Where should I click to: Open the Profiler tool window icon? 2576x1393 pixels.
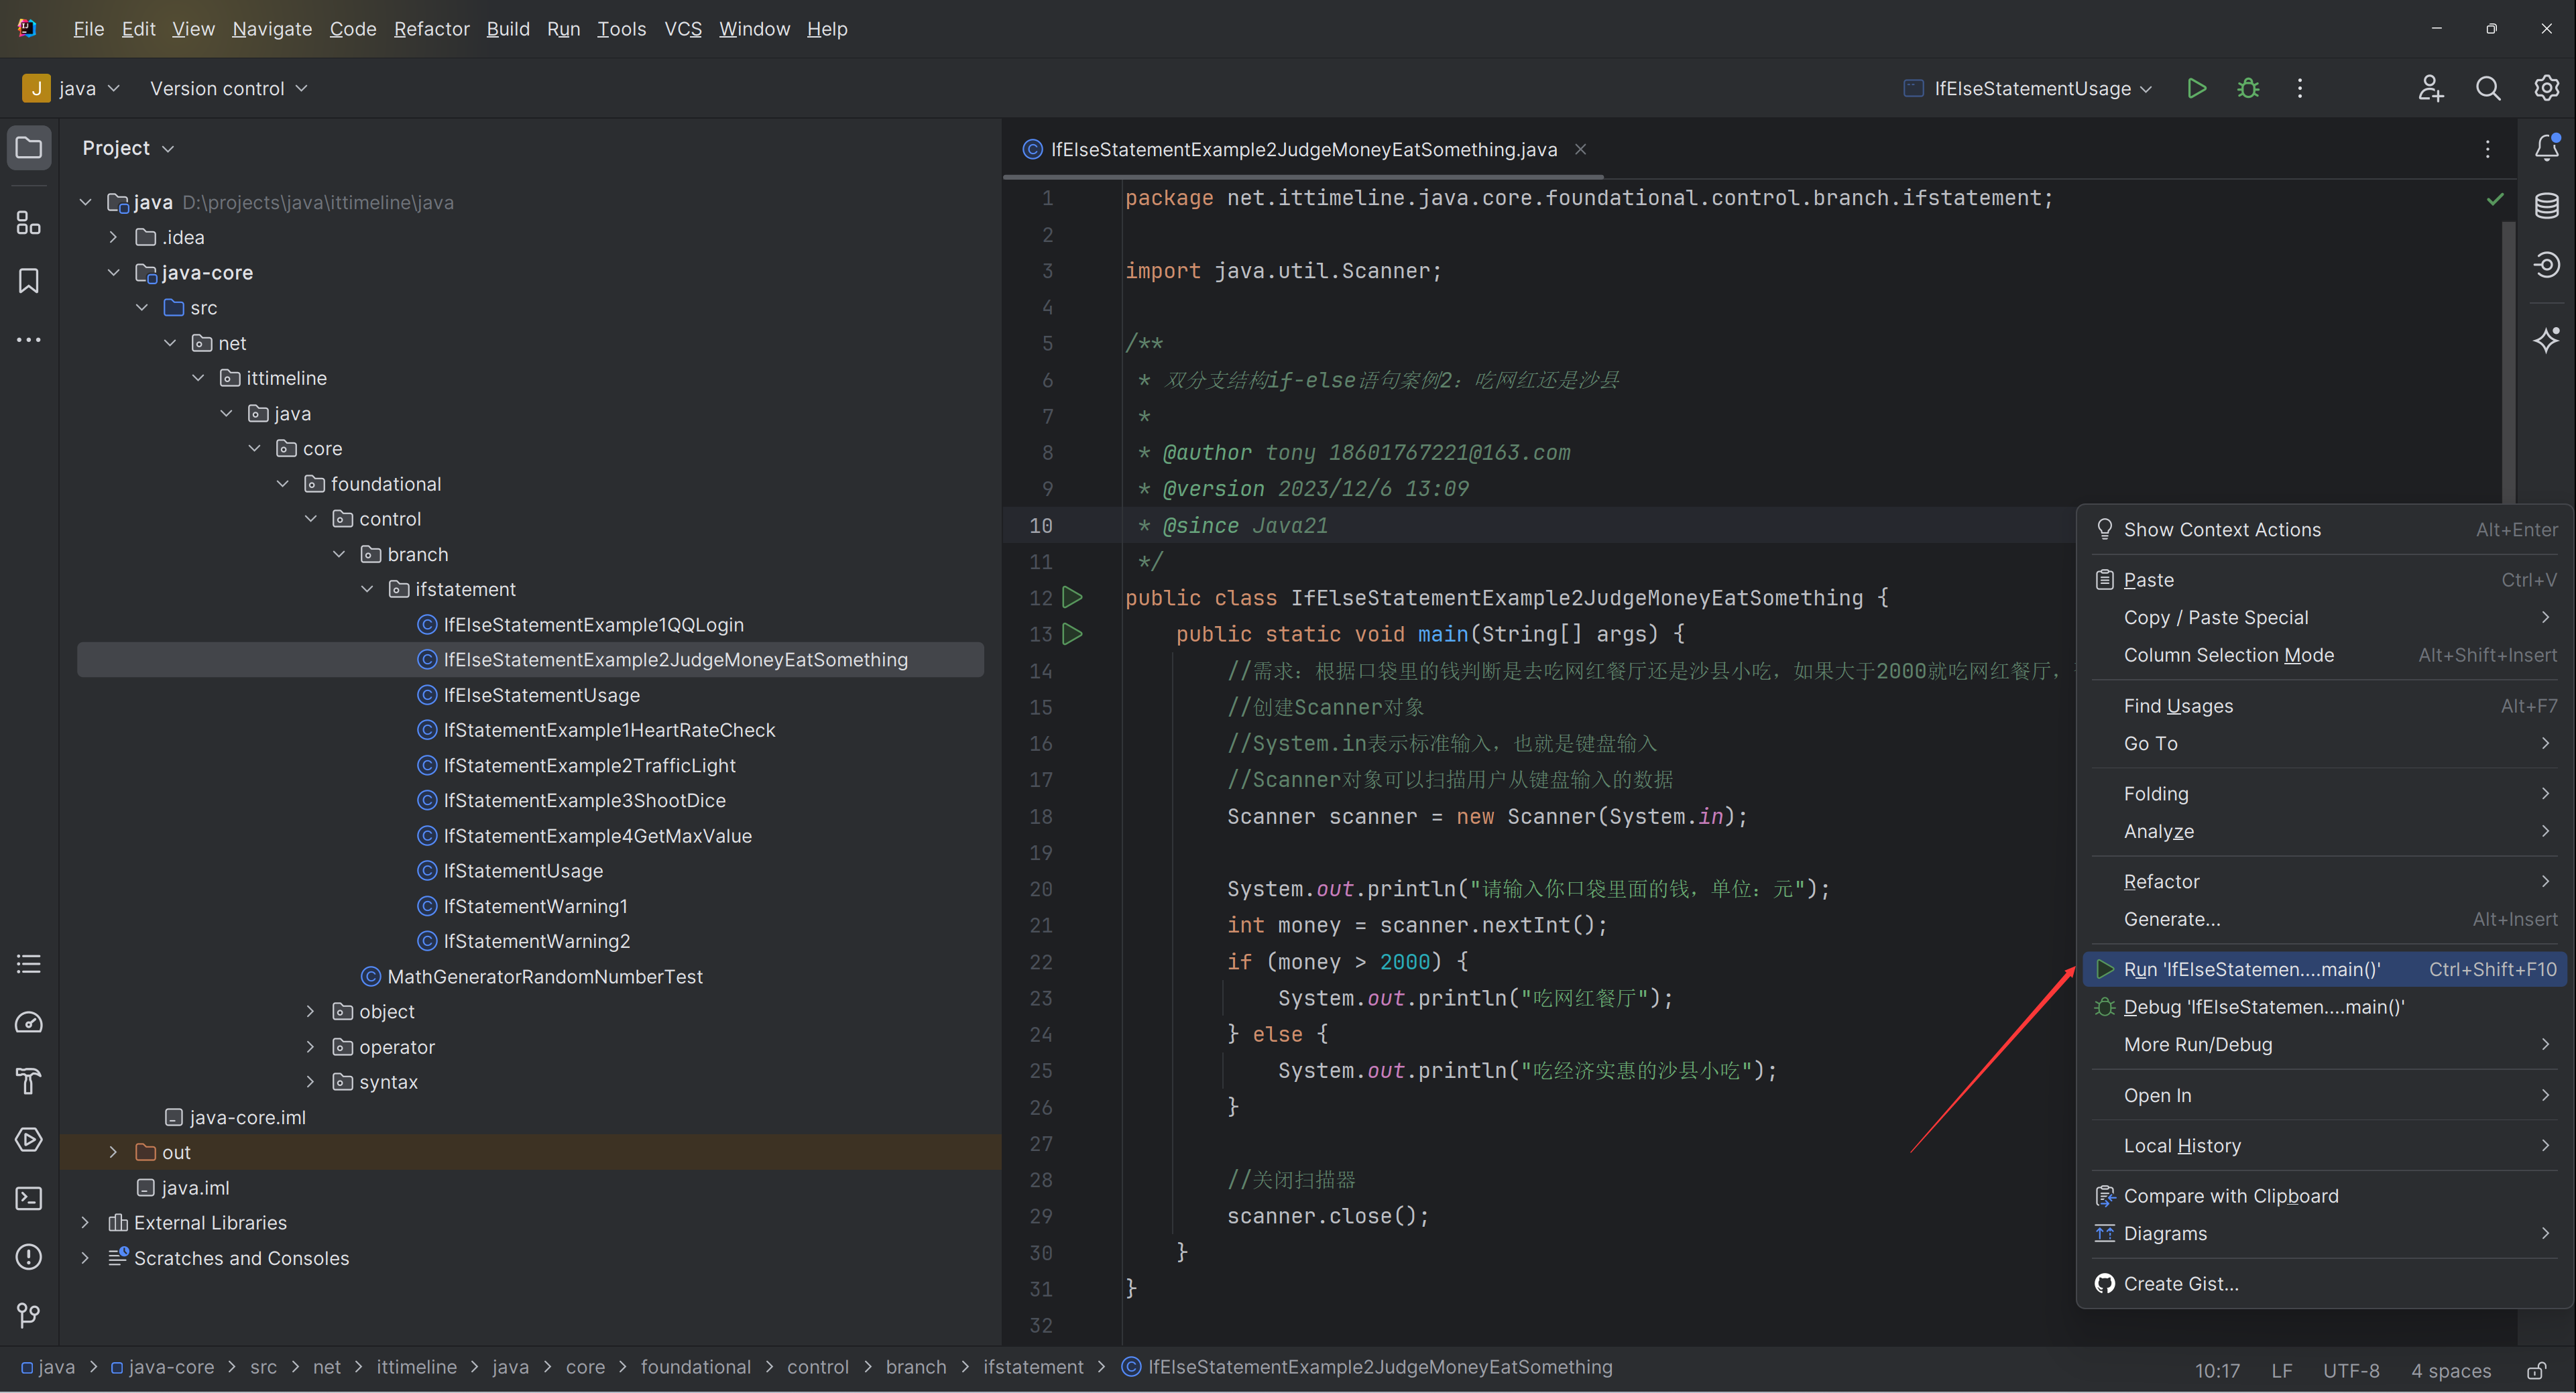29,1022
